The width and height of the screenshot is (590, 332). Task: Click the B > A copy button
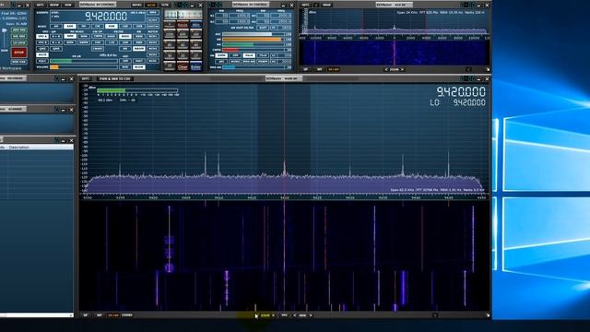[x=56, y=42]
